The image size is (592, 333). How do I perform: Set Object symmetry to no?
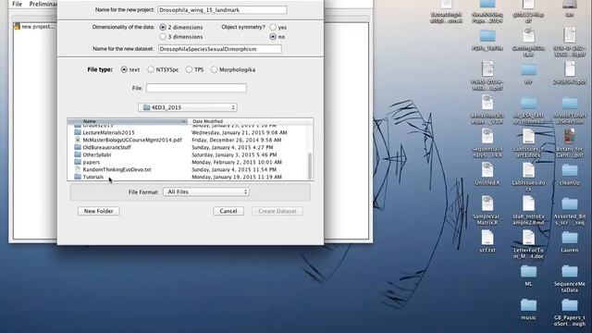273,37
